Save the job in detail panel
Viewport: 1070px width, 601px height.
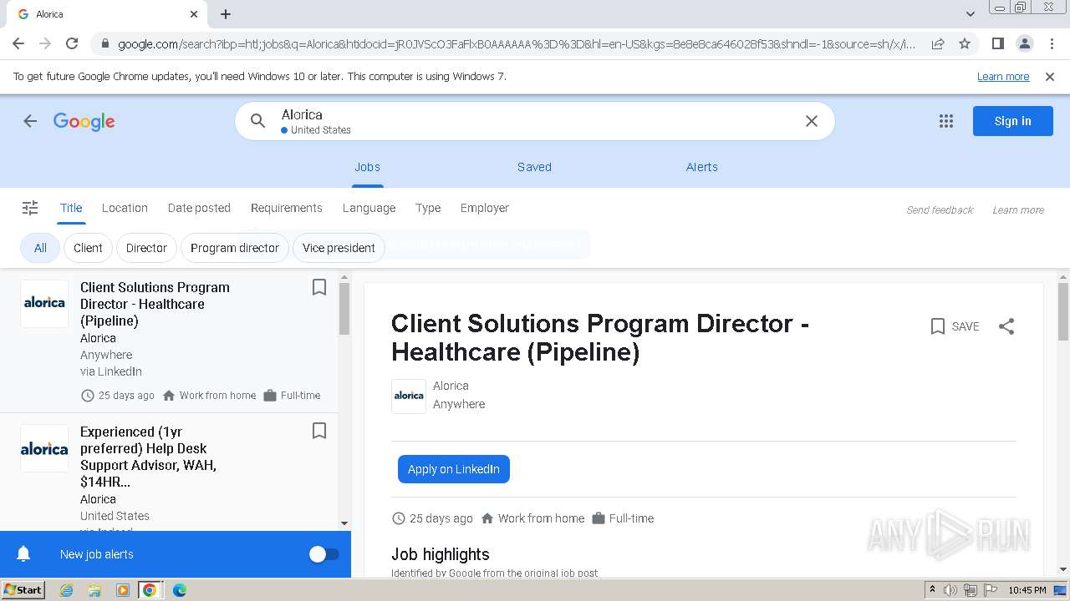coord(955,326)
